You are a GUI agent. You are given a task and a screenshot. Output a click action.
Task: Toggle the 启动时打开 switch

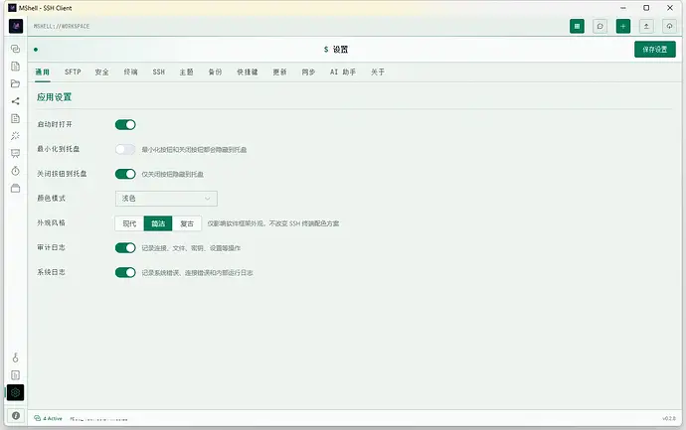click(x=125, y=124)
